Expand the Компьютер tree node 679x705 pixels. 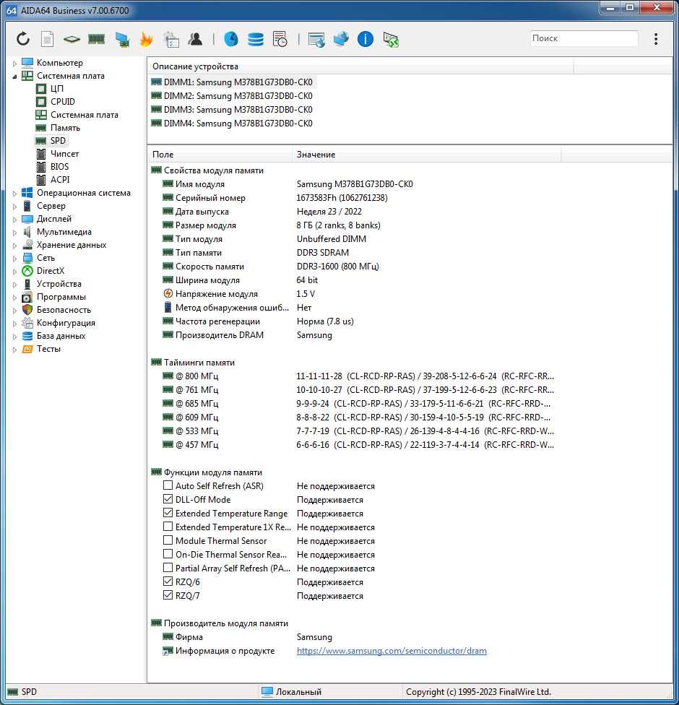[14, 64]
